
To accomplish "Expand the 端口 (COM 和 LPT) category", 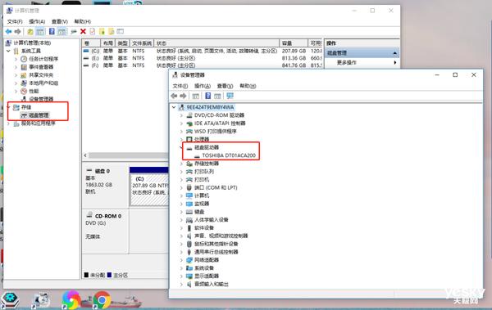I will 181,187.
